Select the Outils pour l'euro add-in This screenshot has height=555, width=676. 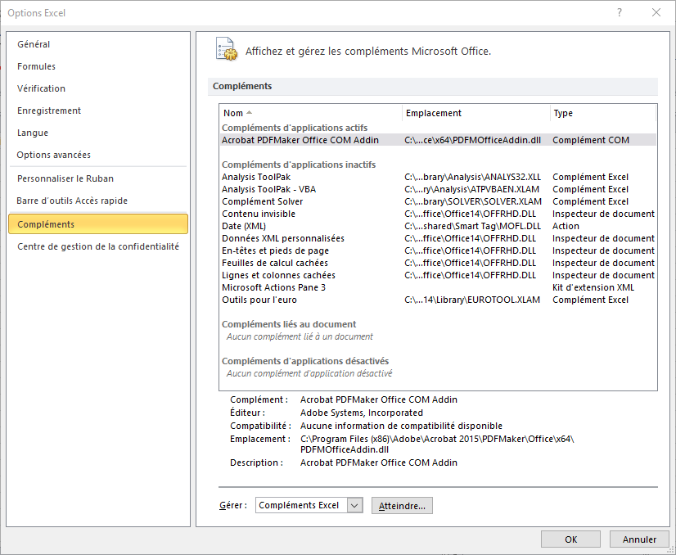point(259,300)
